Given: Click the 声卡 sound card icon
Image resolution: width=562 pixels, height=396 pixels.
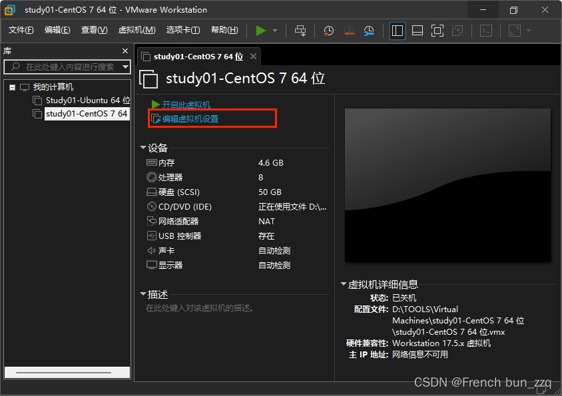Looking at the screenshot, I should 151,250.
